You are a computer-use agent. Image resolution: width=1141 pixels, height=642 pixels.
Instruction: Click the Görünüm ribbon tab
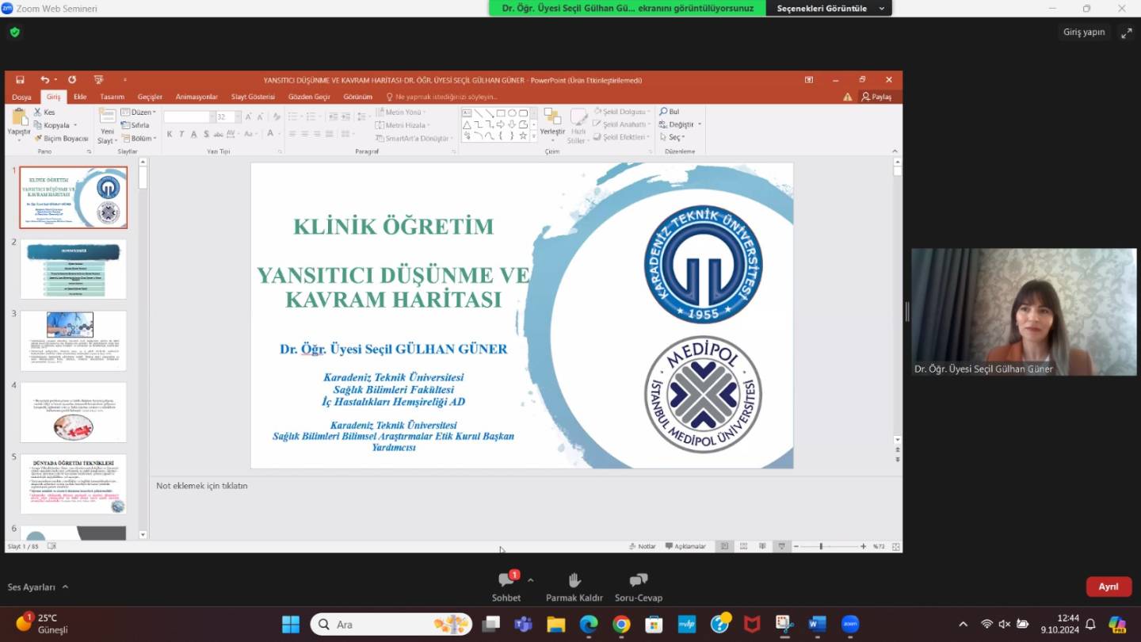(357, 97)
